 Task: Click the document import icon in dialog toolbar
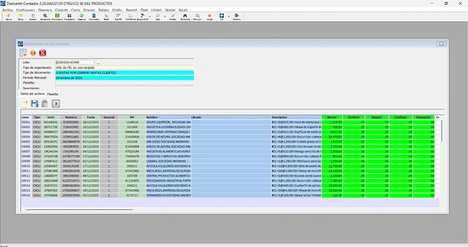tap(23, 53)
